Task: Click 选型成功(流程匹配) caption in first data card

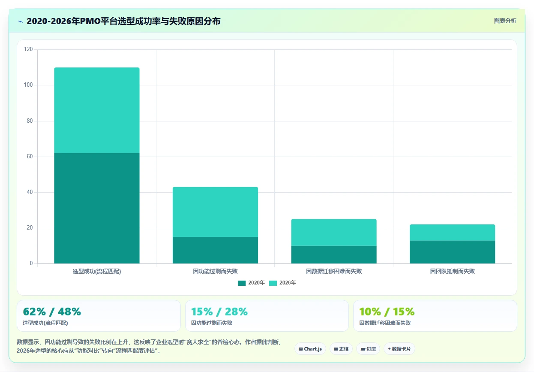Action: (45, 323)
